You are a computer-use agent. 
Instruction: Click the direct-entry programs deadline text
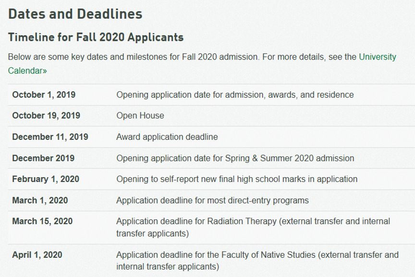click(x=212, y=200)
